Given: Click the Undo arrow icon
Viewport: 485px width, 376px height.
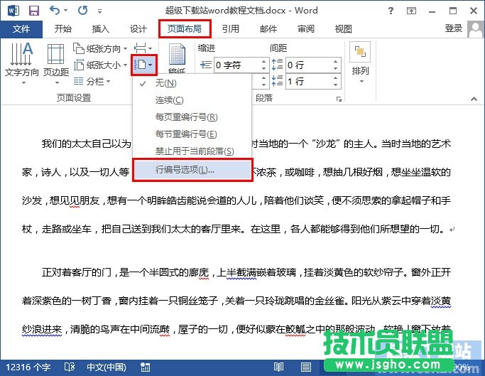Looking at the screenshot, I should pos(56,11).
